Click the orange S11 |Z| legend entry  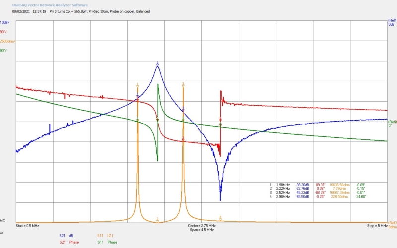click(x=105, y=236)
